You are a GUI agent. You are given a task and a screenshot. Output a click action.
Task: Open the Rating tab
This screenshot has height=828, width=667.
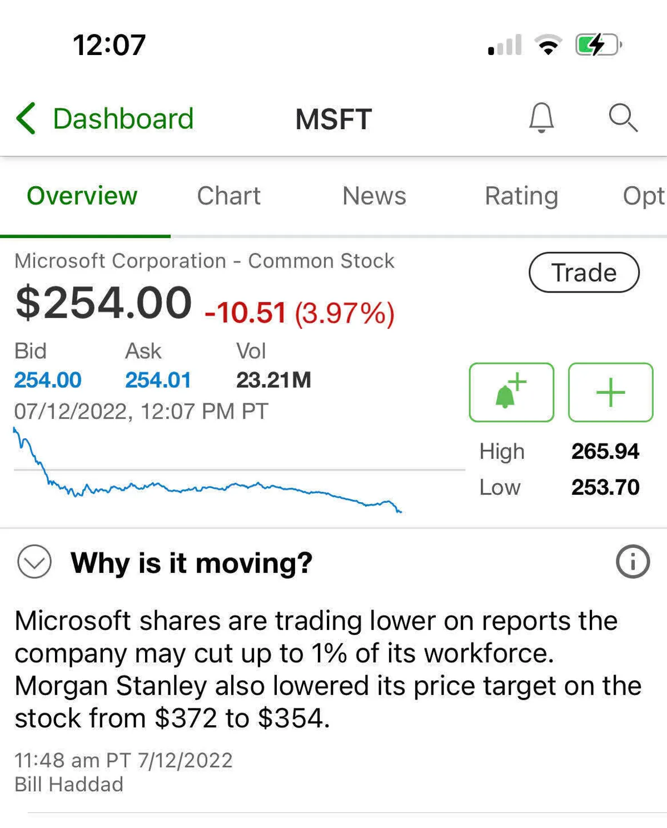521,196
